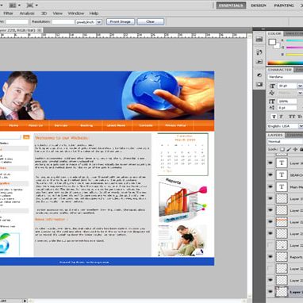303x303 pixels.
Task: Open the Arrange Documents icon in top bar
Action: click(x=14, y=5)
